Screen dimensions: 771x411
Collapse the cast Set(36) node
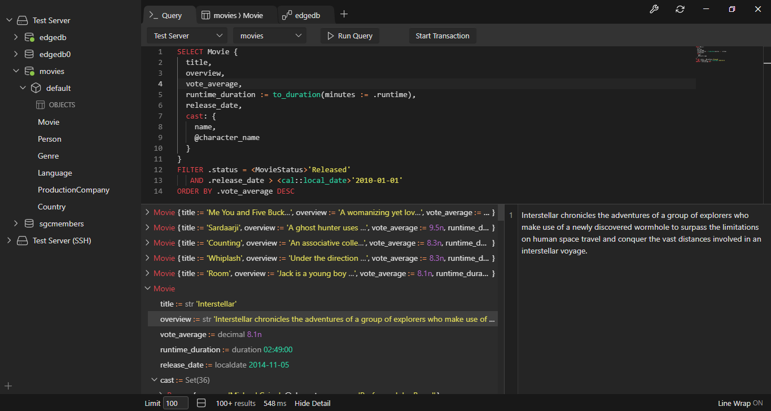[x=154, y=380]
